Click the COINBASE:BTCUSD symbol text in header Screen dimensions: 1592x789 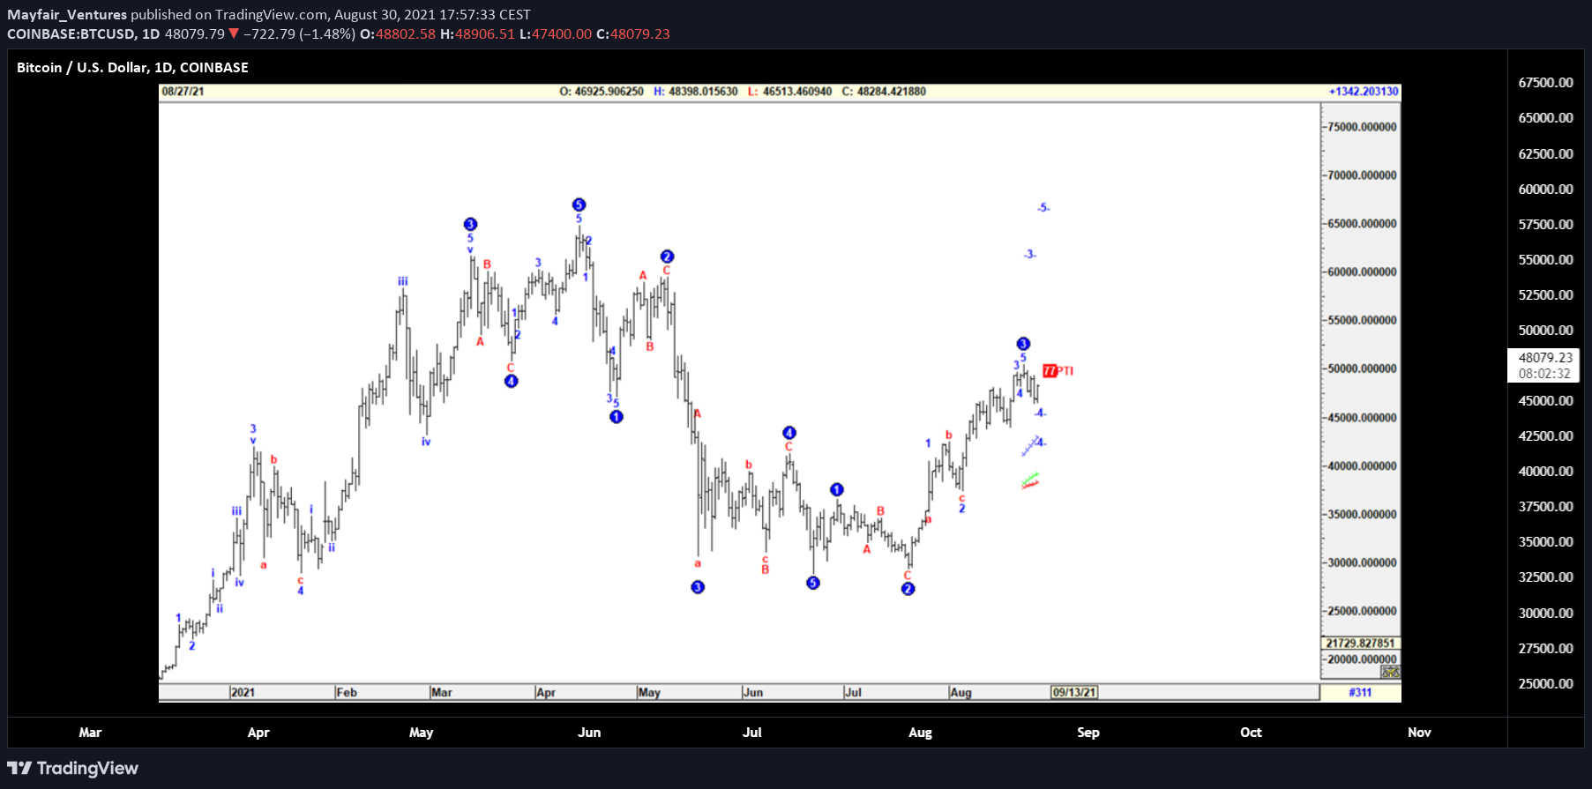[x=71, y=33]
